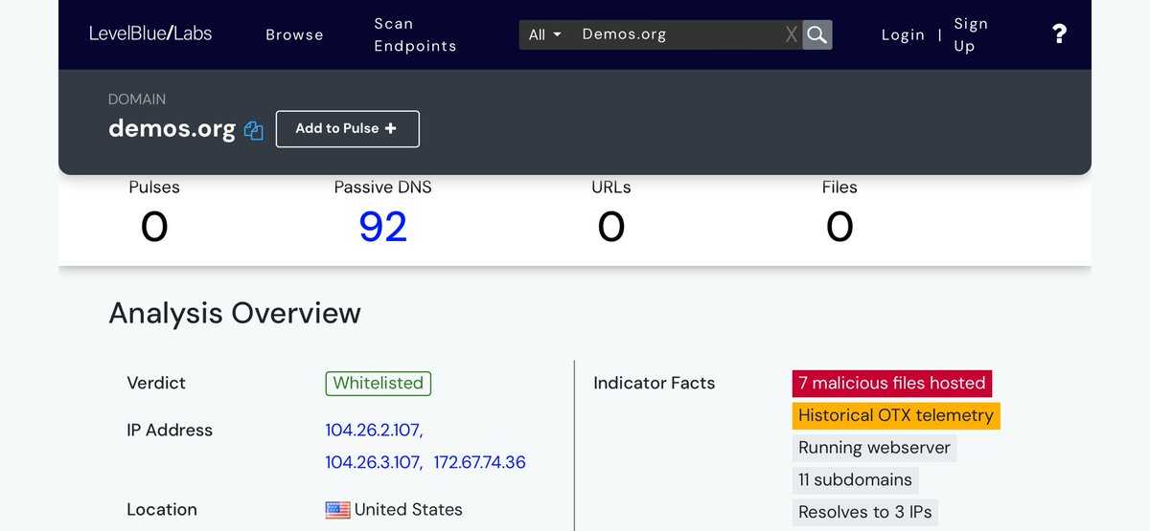Viewport: 1150px width, 531px height.
Task: Click the Historical OTX telemetry tag
Action: click(895, 415)
